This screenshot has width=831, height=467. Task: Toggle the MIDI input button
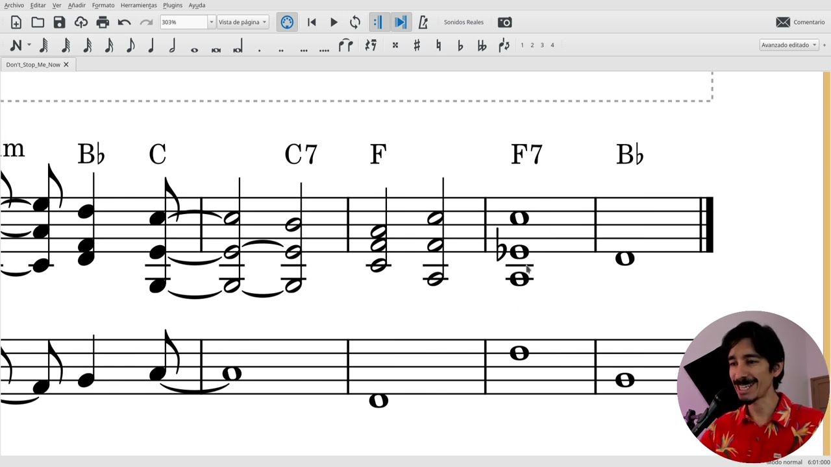[287, 22]
